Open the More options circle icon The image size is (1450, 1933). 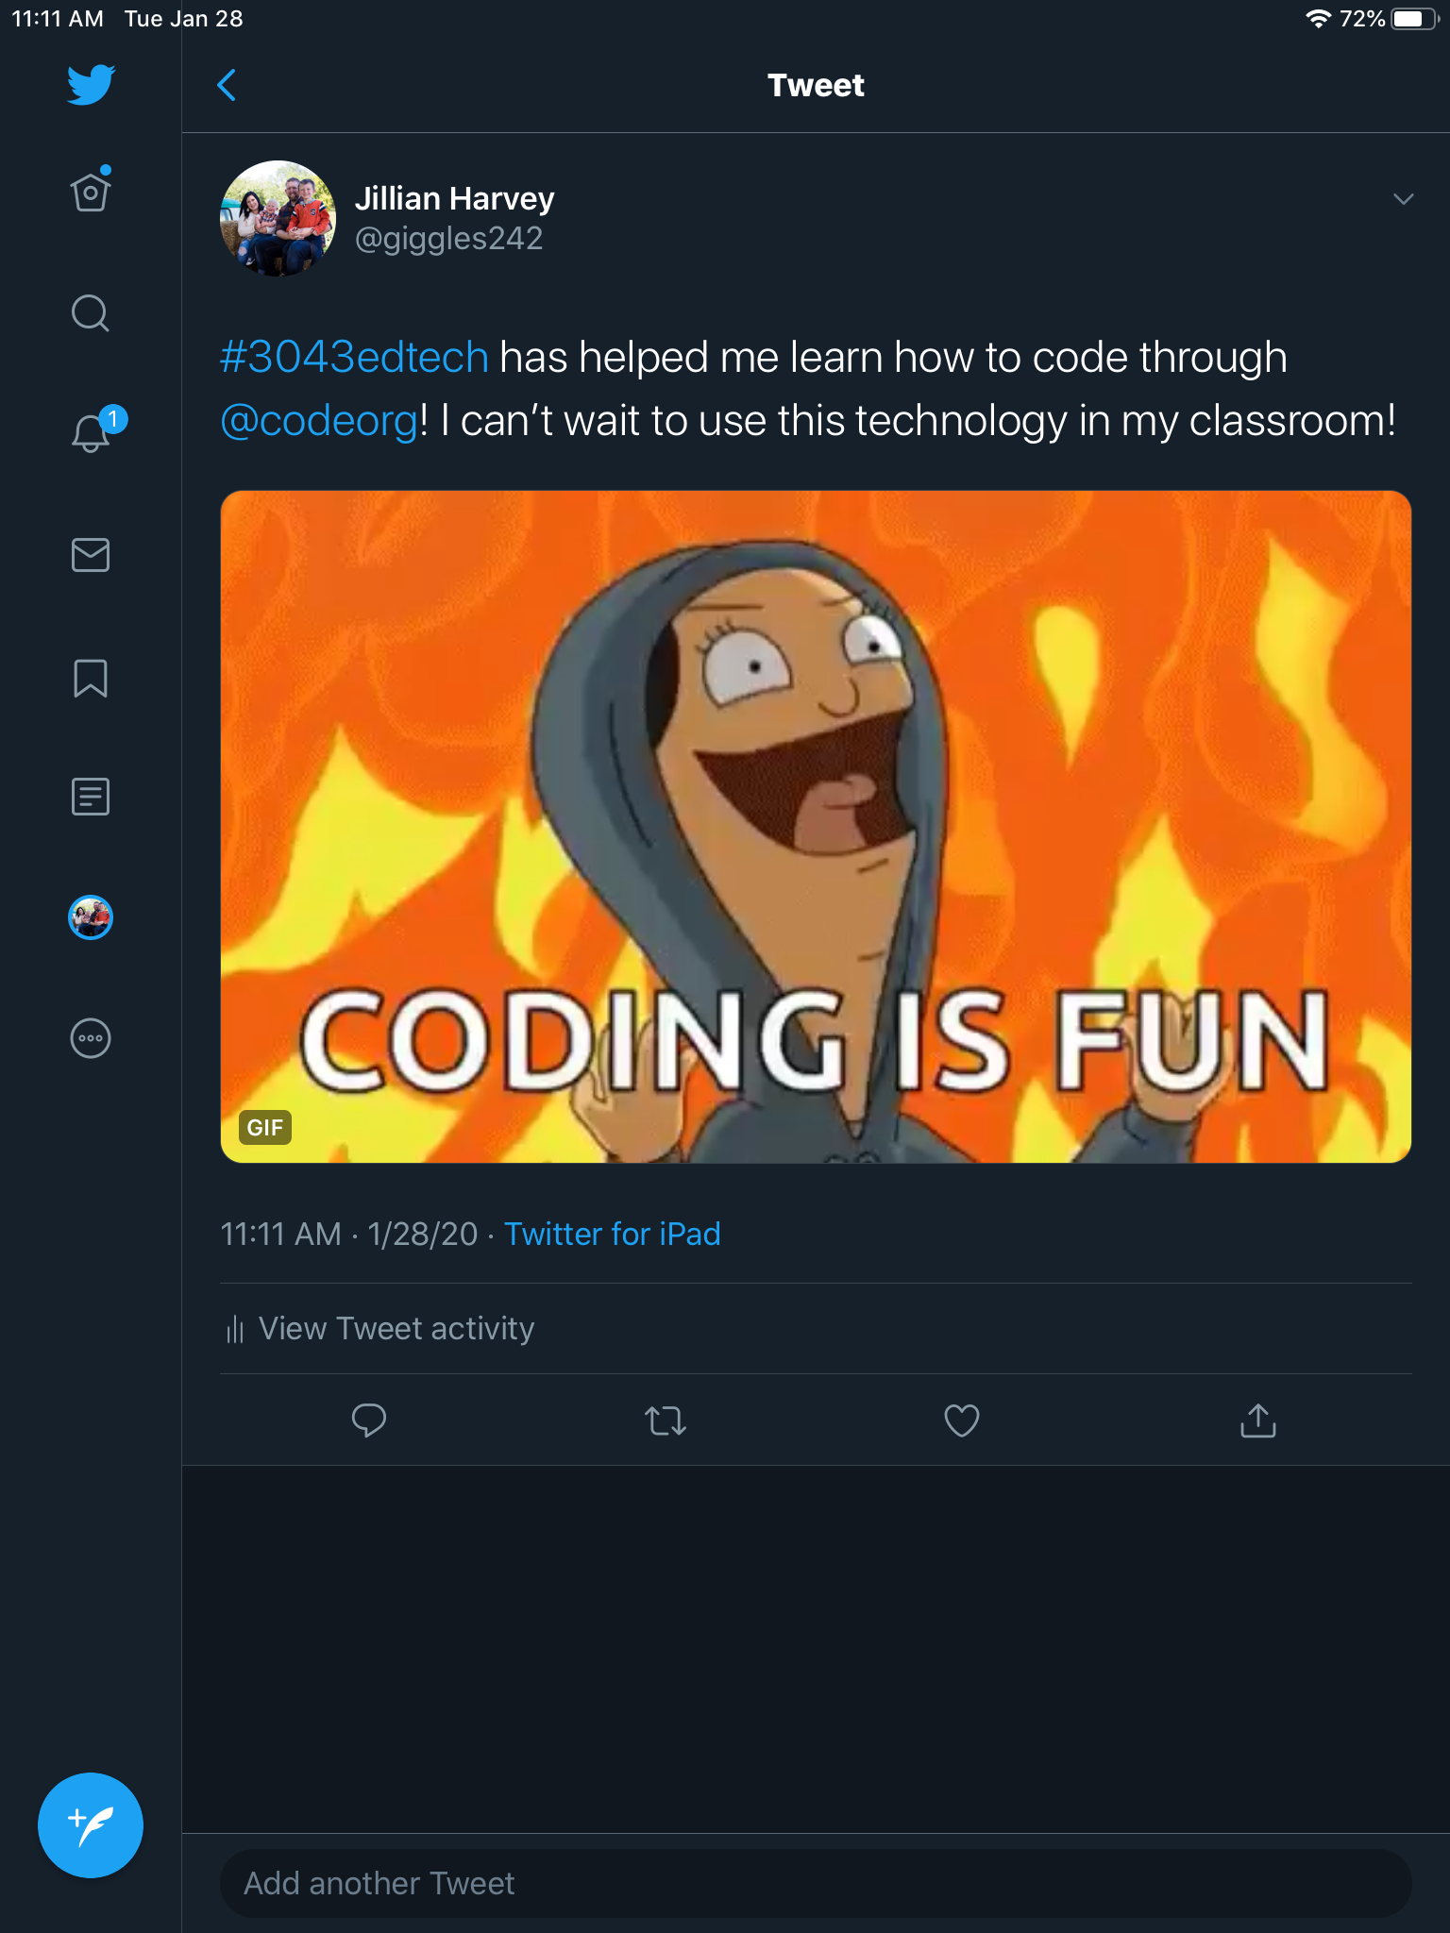pos(91,1038)
